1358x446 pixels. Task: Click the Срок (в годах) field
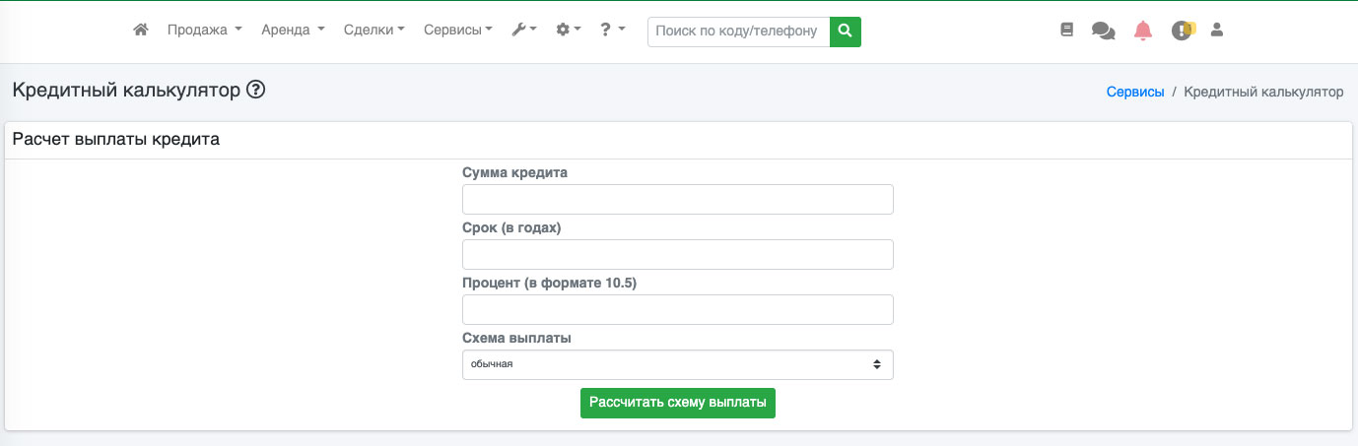point(677,254)
